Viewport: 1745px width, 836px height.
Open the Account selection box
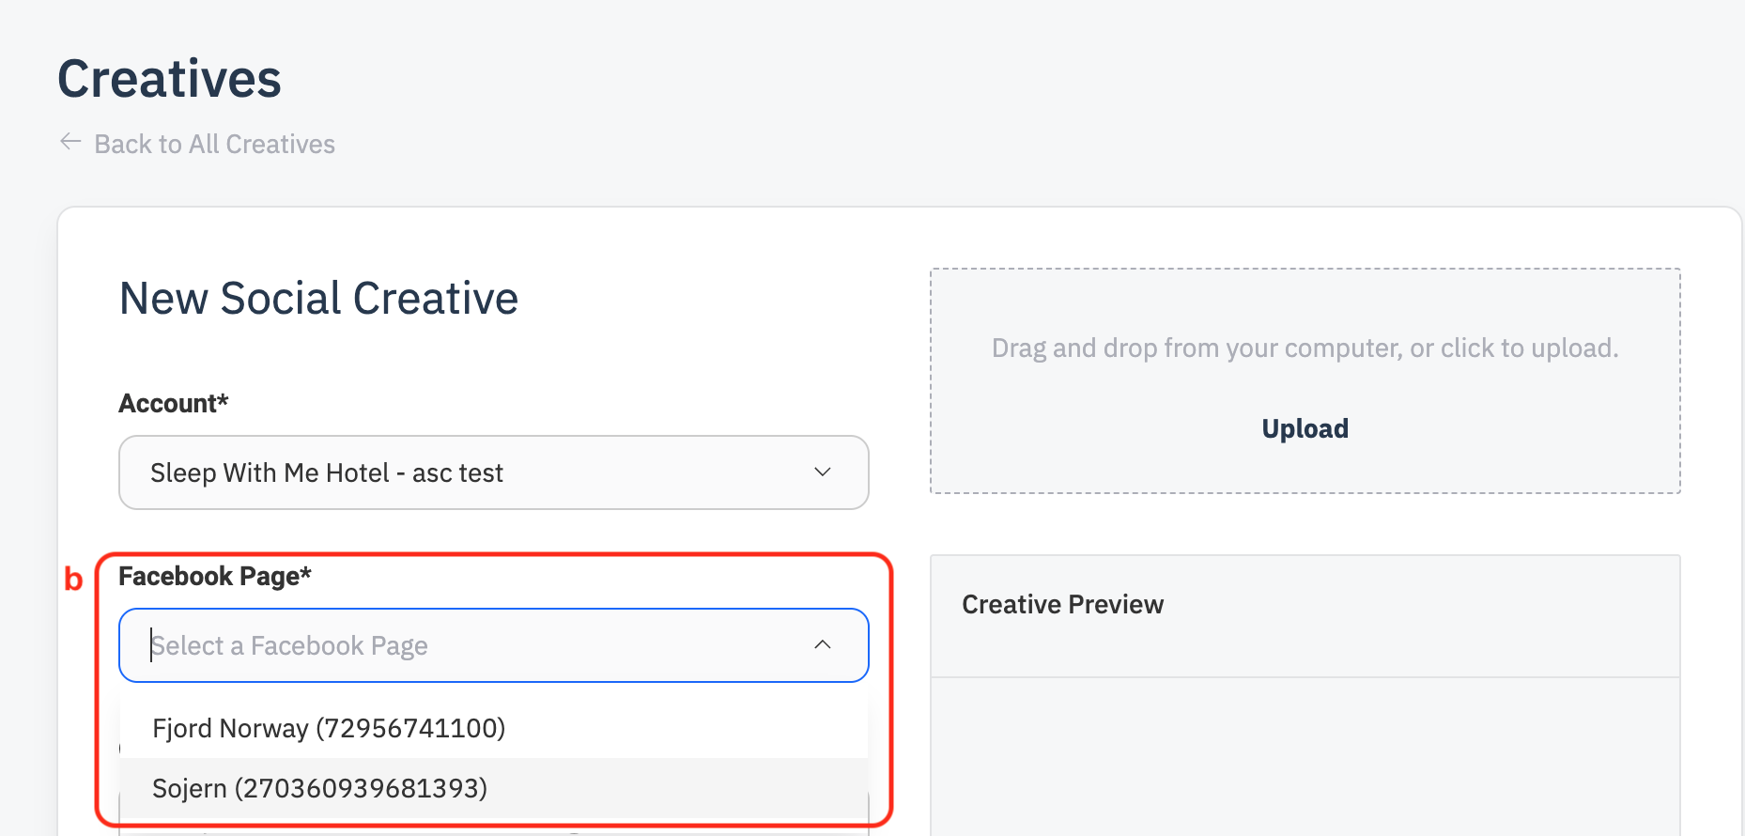[x=493, y=472]
